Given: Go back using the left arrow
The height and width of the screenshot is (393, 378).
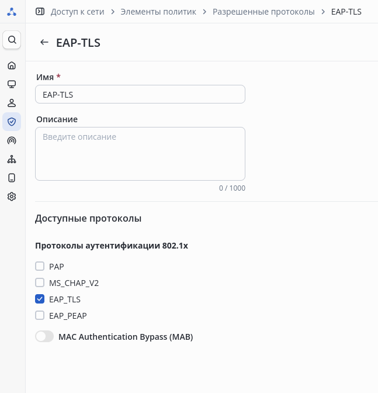Looking at the screenshot, I should 44,42.
